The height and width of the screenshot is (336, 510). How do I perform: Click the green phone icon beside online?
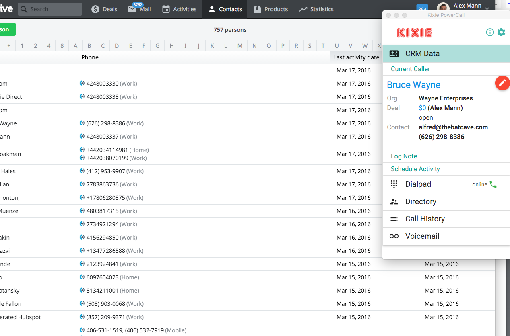493,184
